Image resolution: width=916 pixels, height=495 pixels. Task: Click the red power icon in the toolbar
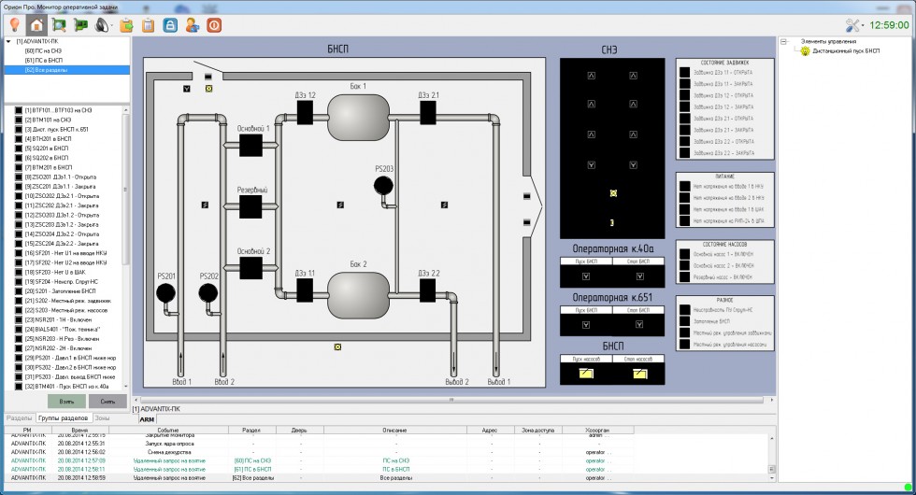pos(214,25)
